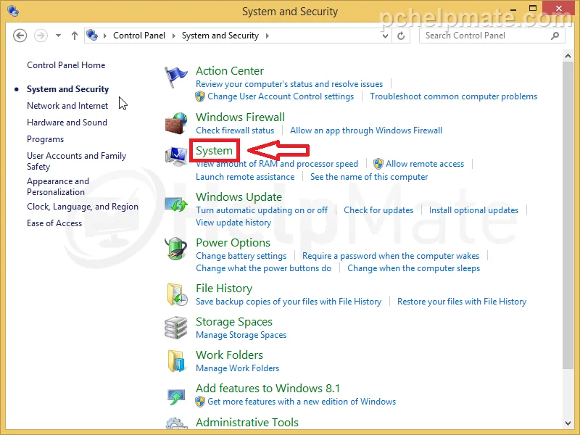Select Control Panel in the breadcrumb path

click(x=139, y=36)
